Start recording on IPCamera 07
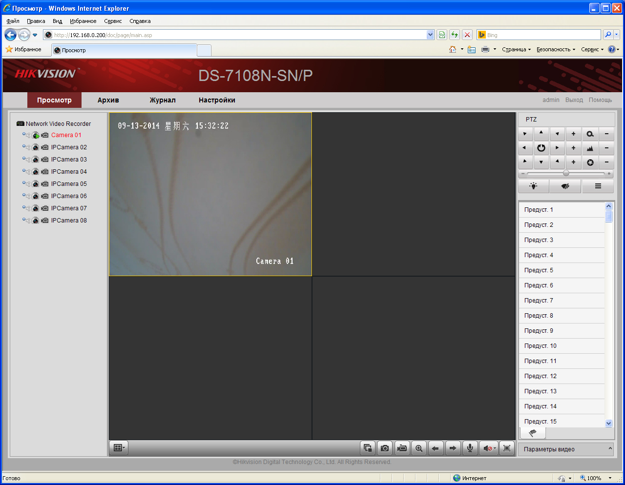 (45, 208)
